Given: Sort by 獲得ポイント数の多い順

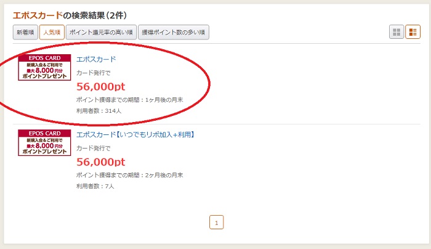Looking at the screenshot, I should 174,32.
